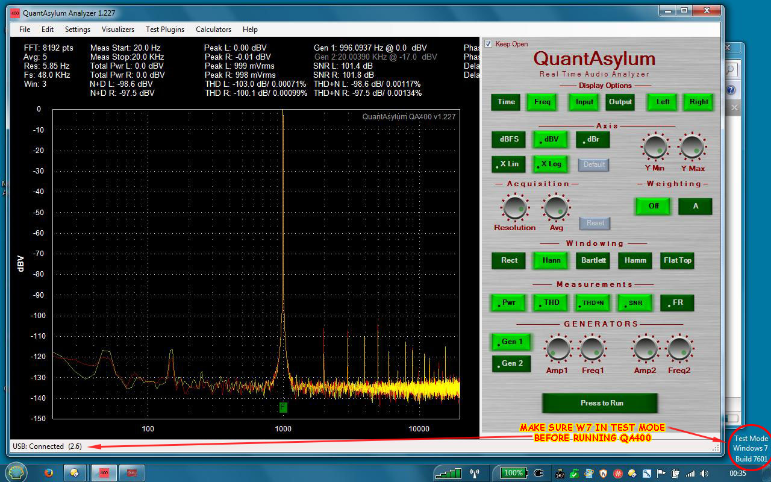This screenshot has width=771, height=482.
Task: Launch Firefox from the taskbar
Action: (48, 474)
